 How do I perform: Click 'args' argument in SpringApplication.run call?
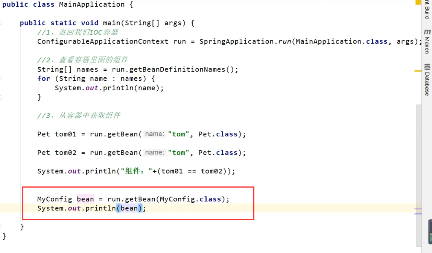pos(405,42)
